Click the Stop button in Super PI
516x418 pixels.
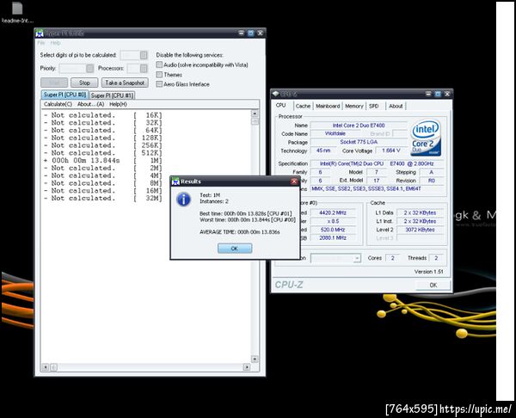pos(84,83)
